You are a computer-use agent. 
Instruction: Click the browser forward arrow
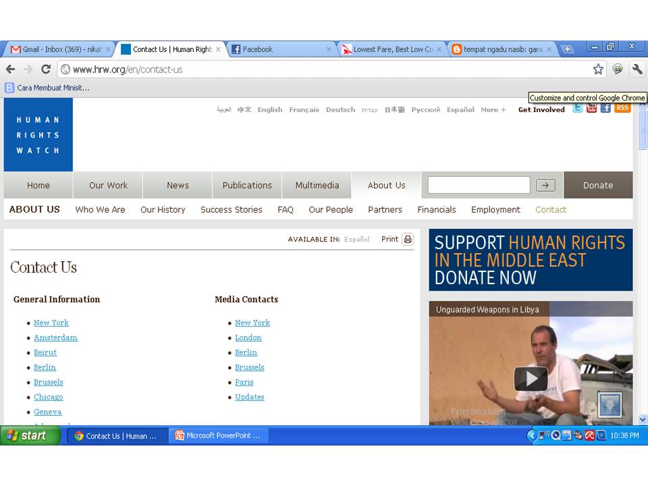[x=28, y=70]
